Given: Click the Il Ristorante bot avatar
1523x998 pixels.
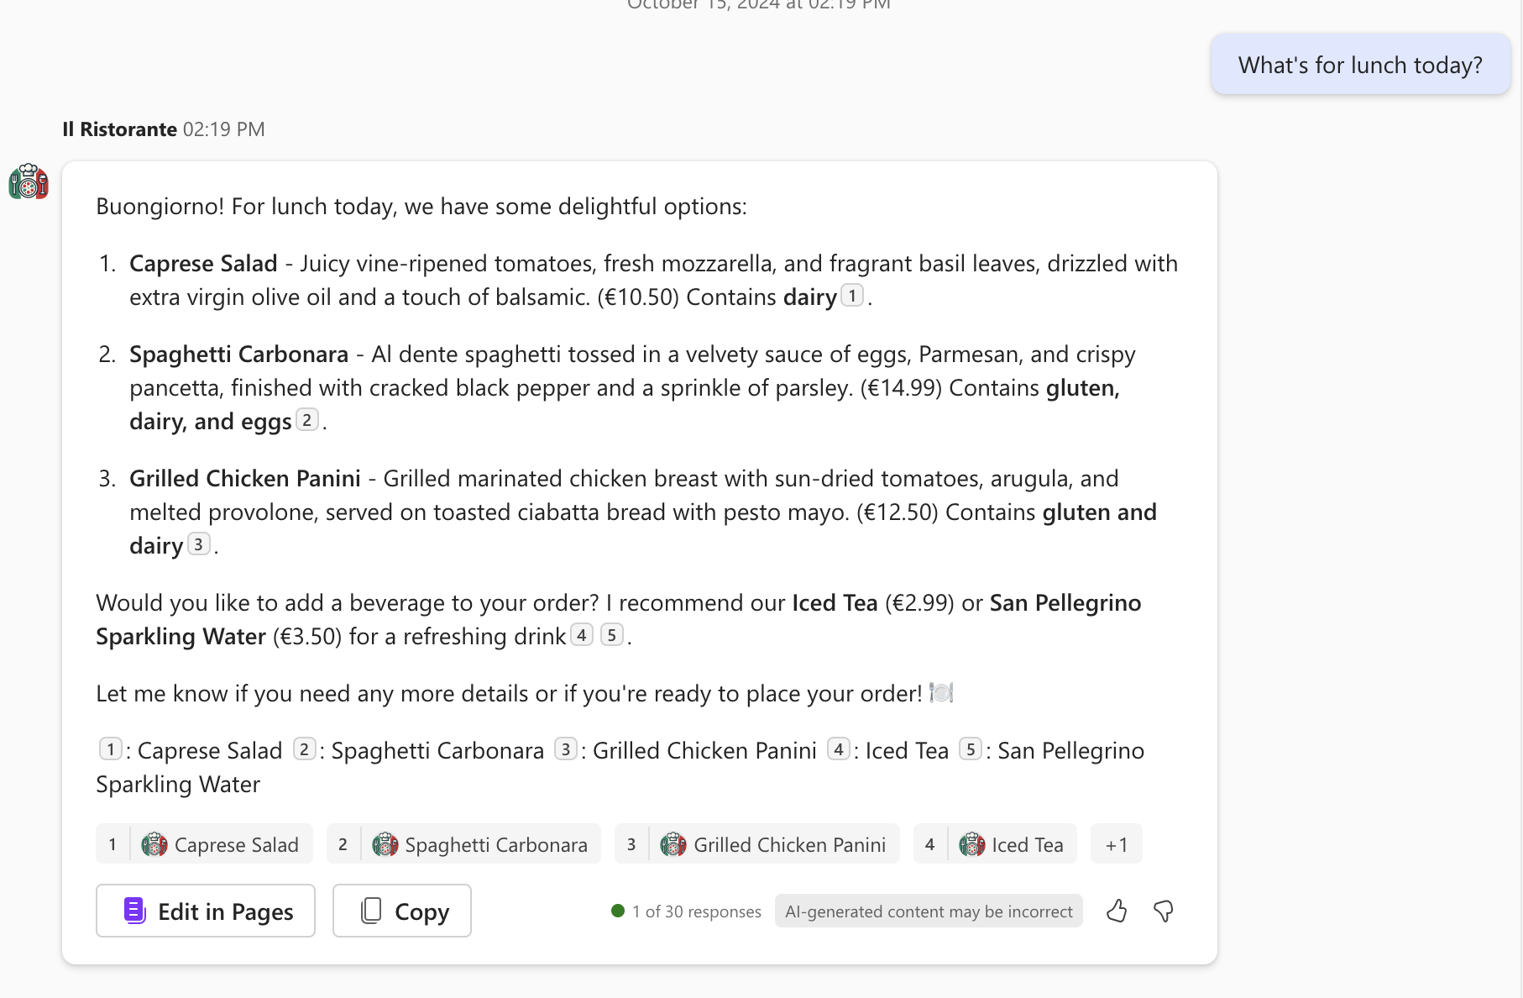Looking at the screenshot, I should pos(29,181).
